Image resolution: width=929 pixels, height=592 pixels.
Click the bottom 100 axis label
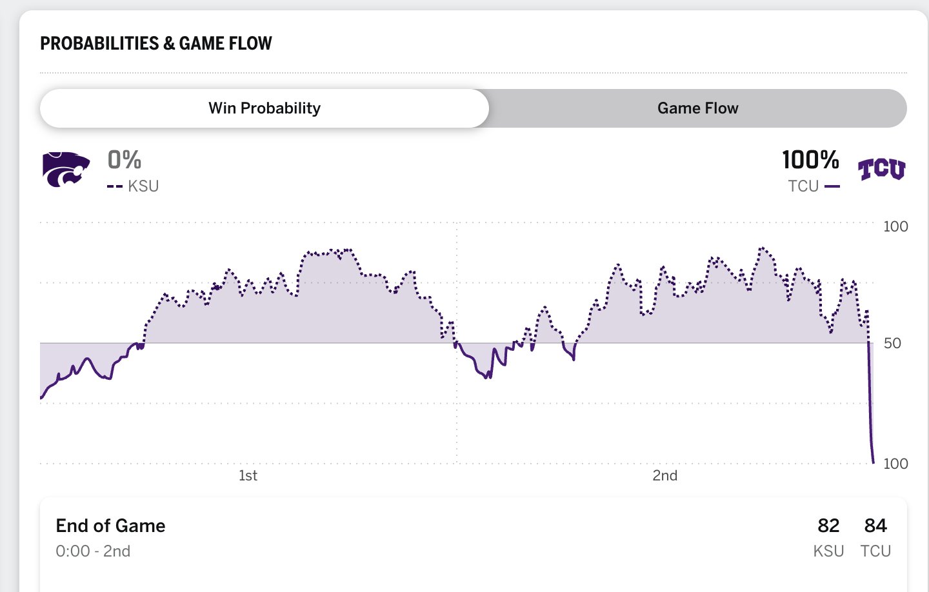[x=895, y=464]
